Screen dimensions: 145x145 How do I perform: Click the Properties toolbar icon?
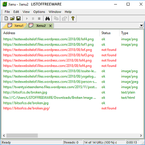click(64, 19)
